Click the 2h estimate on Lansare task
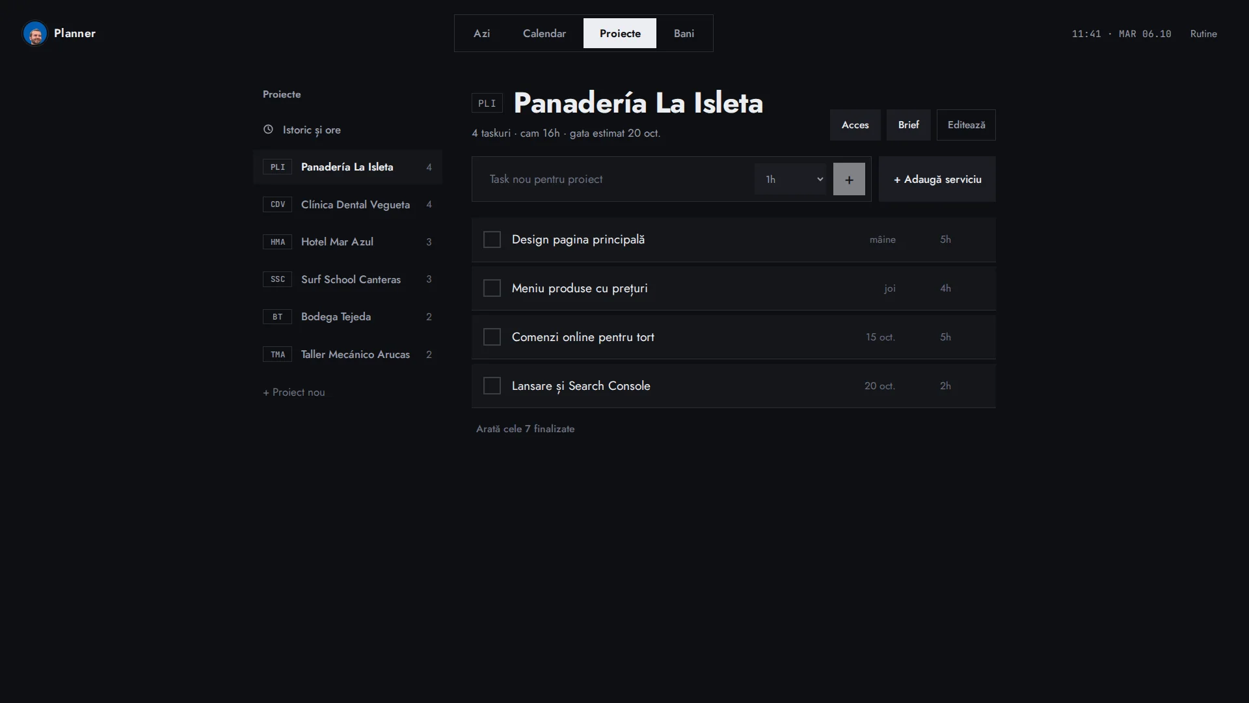Viewport: 1249px width, 703px height. coord(945,386)
